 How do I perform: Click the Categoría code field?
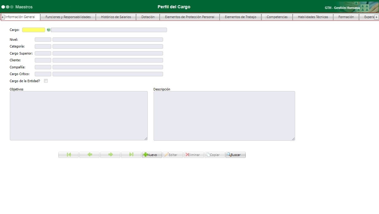click(43, 47)
